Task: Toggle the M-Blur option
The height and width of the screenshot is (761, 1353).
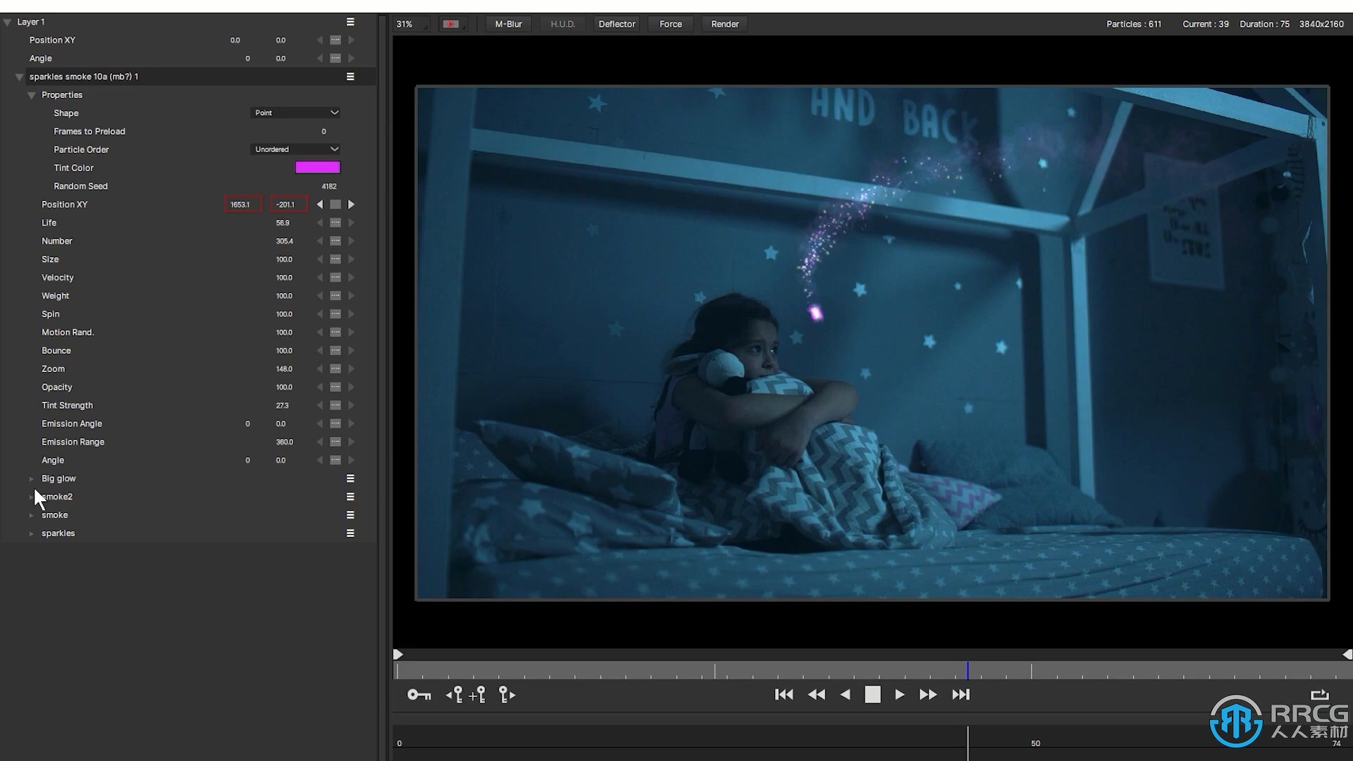Action: 508,24
